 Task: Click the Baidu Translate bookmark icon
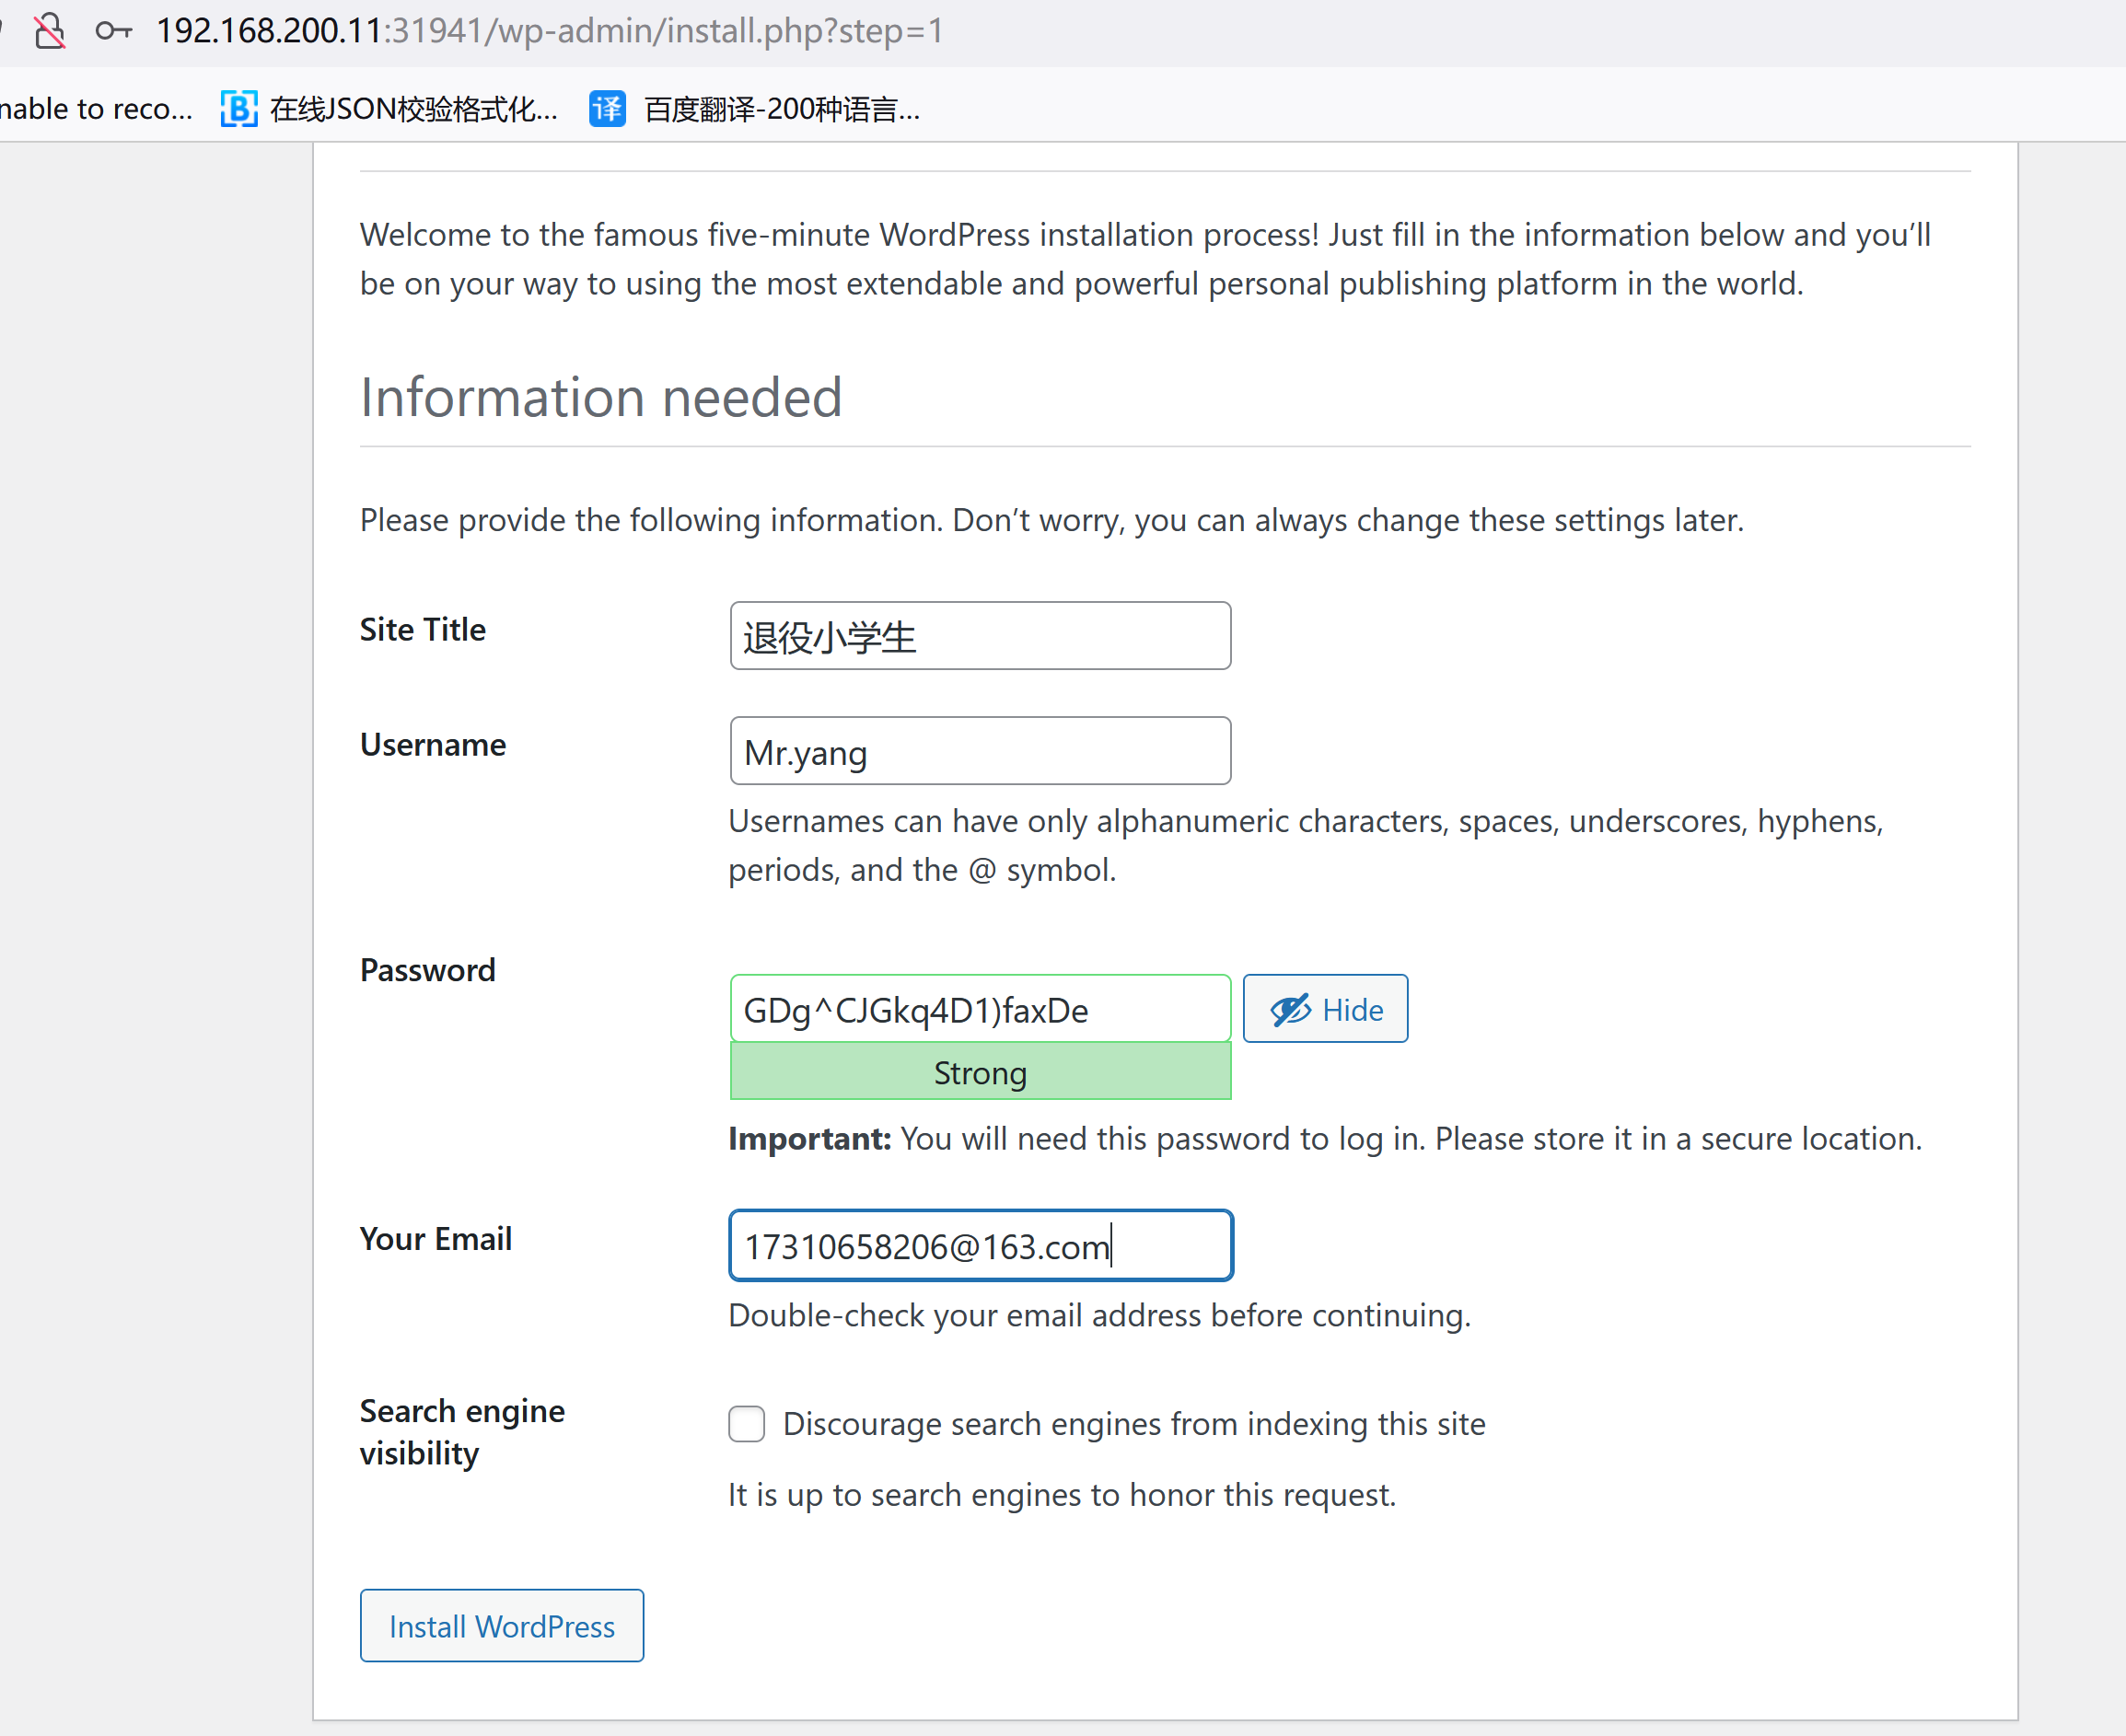click(x=608, y=108)
